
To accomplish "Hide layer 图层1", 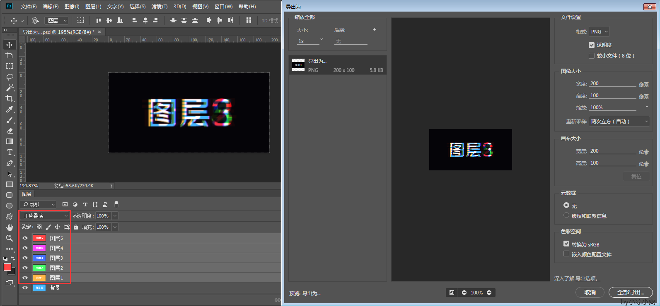I will pos(25,278).
